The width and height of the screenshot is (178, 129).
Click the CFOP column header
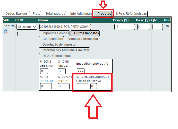pyautogui.click(x=20, y=20)
